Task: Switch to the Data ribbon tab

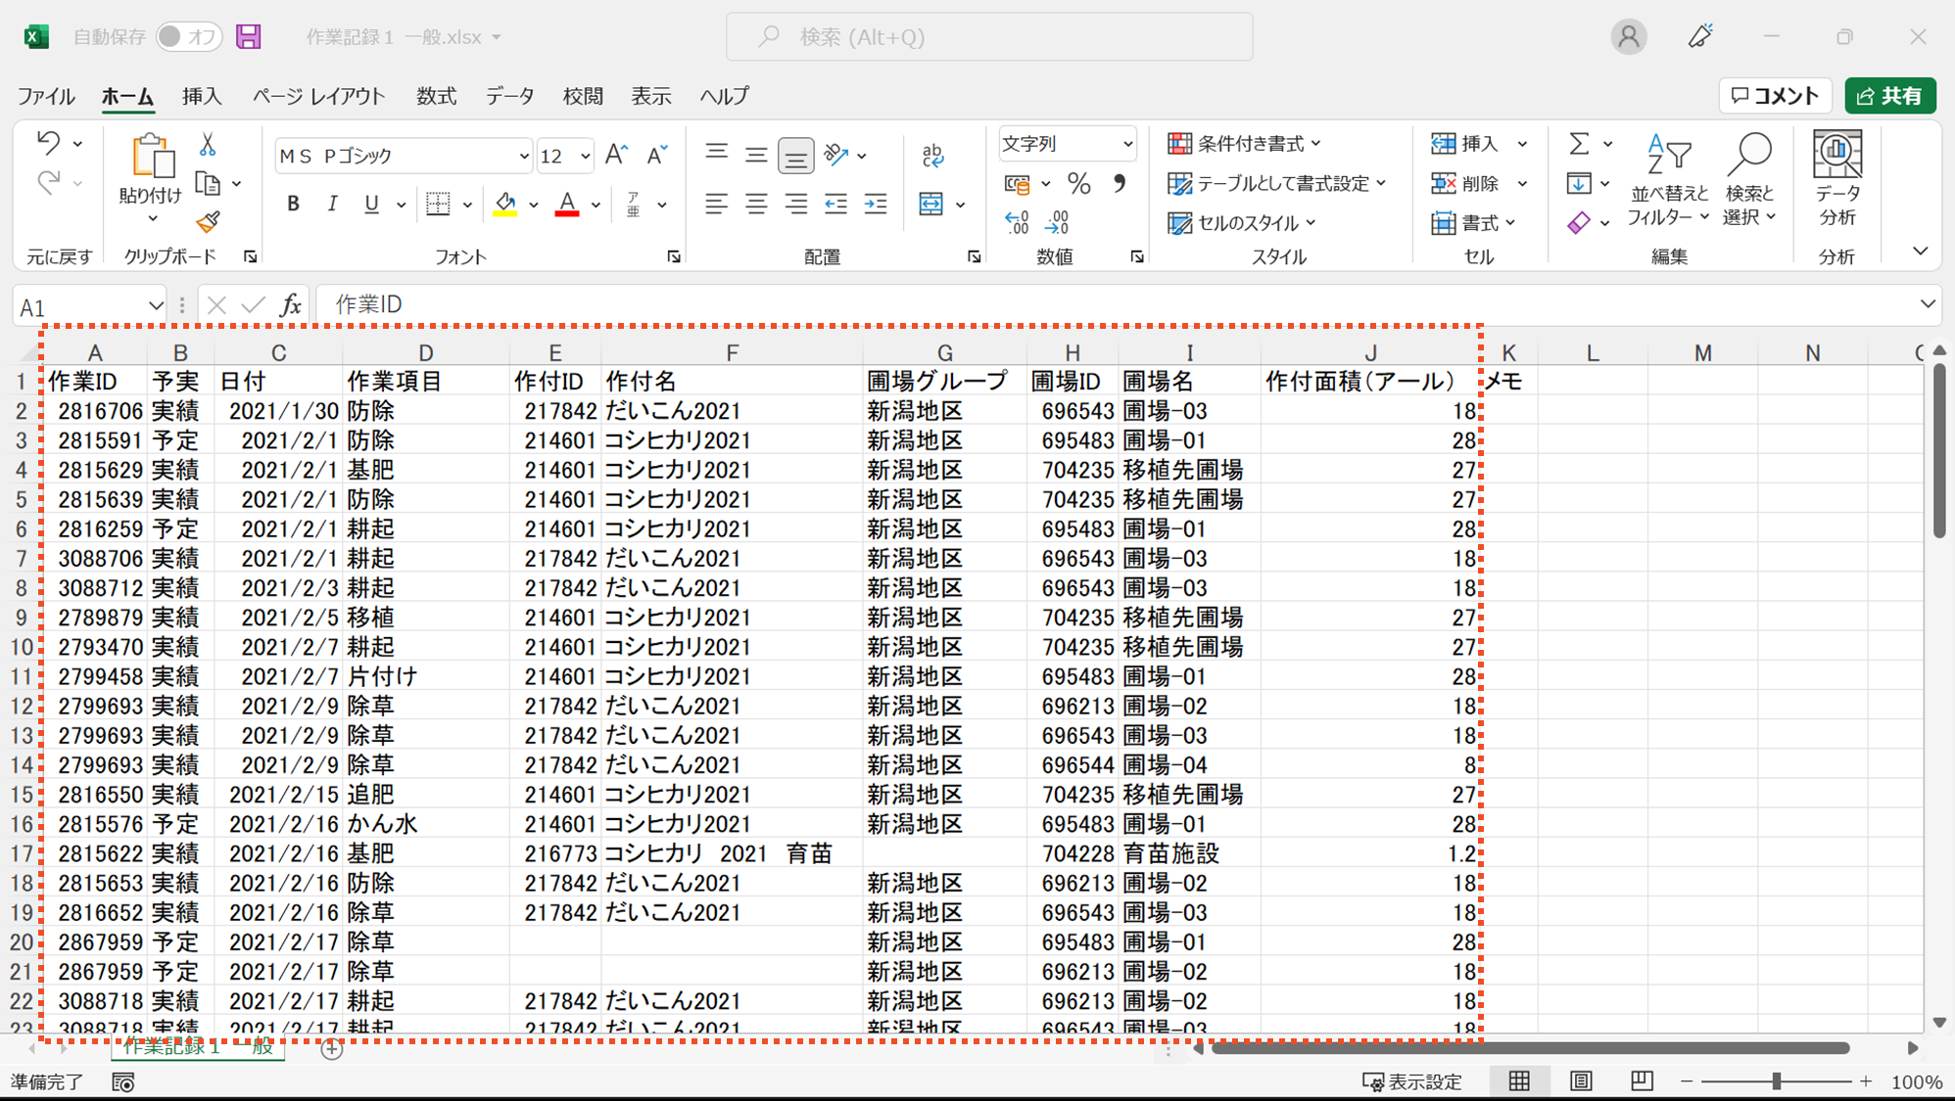Action: click(x=509, y=96)
